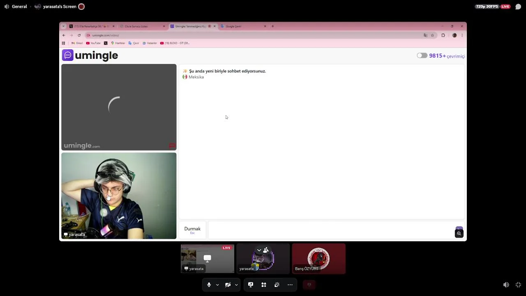
Task: Mute the microphone in call controls
Action: point(209,284)
